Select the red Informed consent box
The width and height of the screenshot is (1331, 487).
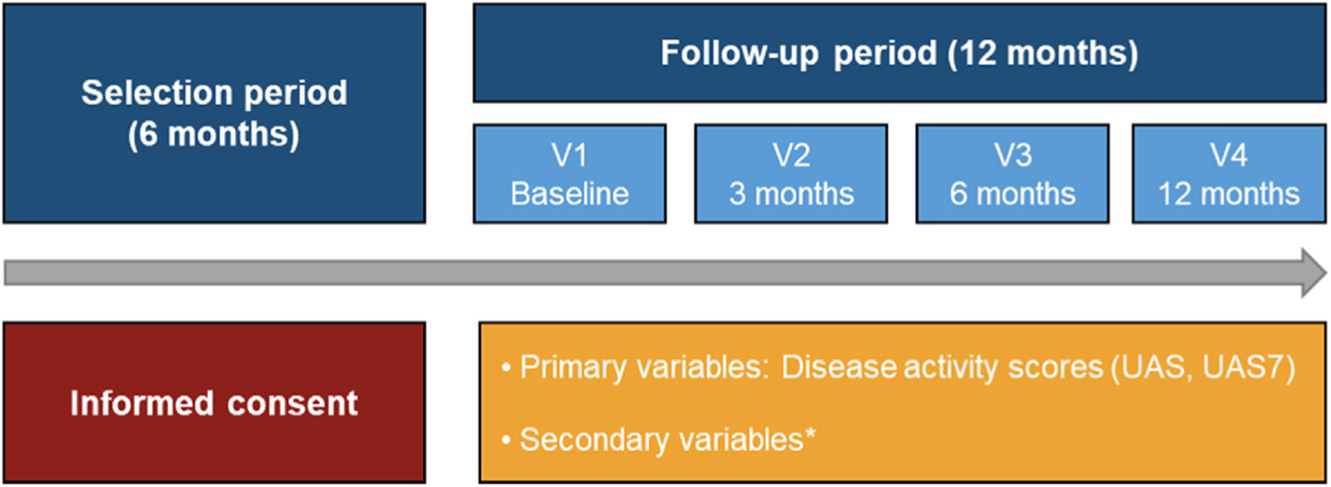[x=214, y=403]
